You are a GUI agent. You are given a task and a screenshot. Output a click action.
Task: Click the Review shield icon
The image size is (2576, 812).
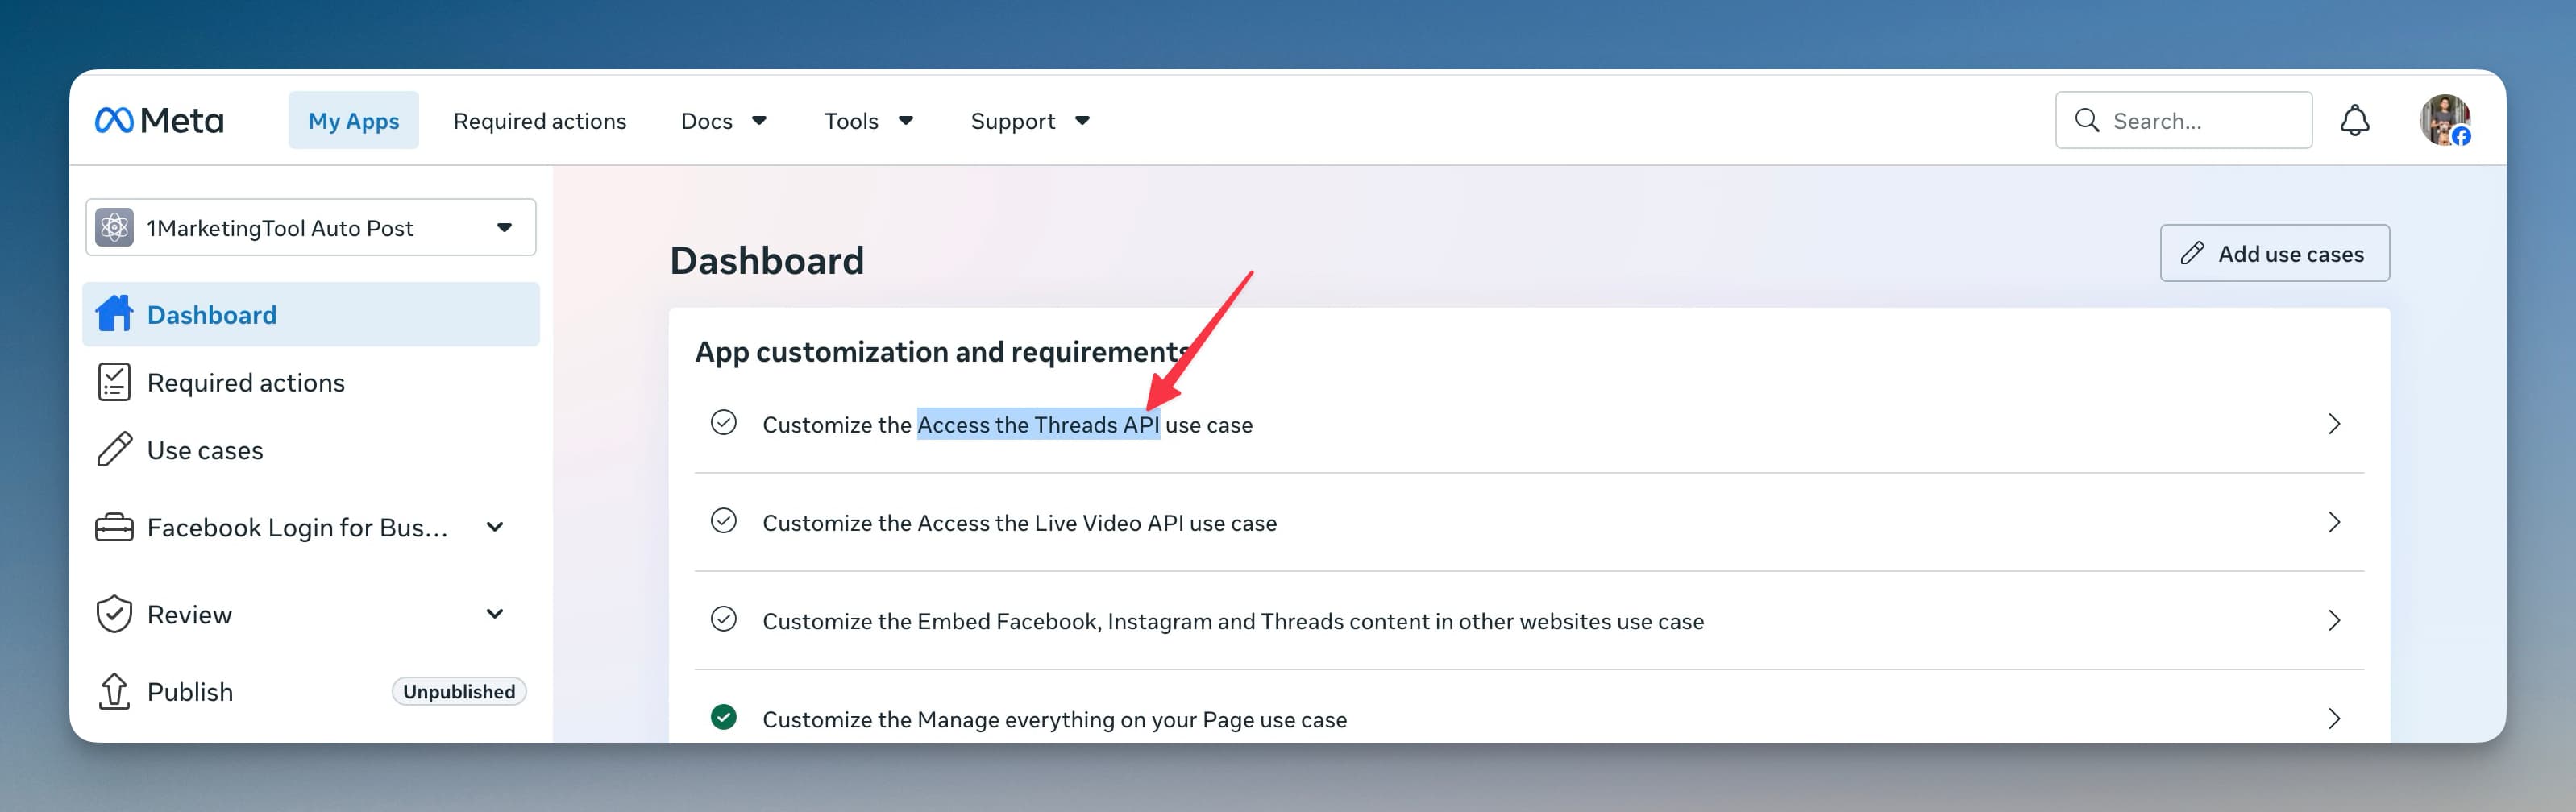[x=114, y=614]
